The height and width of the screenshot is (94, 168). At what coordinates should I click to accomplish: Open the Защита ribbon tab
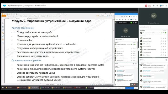tap(30, 16)
